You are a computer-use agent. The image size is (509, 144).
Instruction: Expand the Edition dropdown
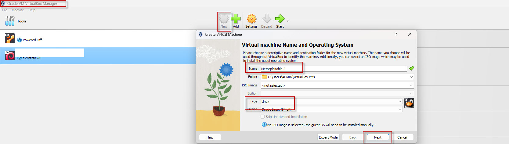[411, 93]
